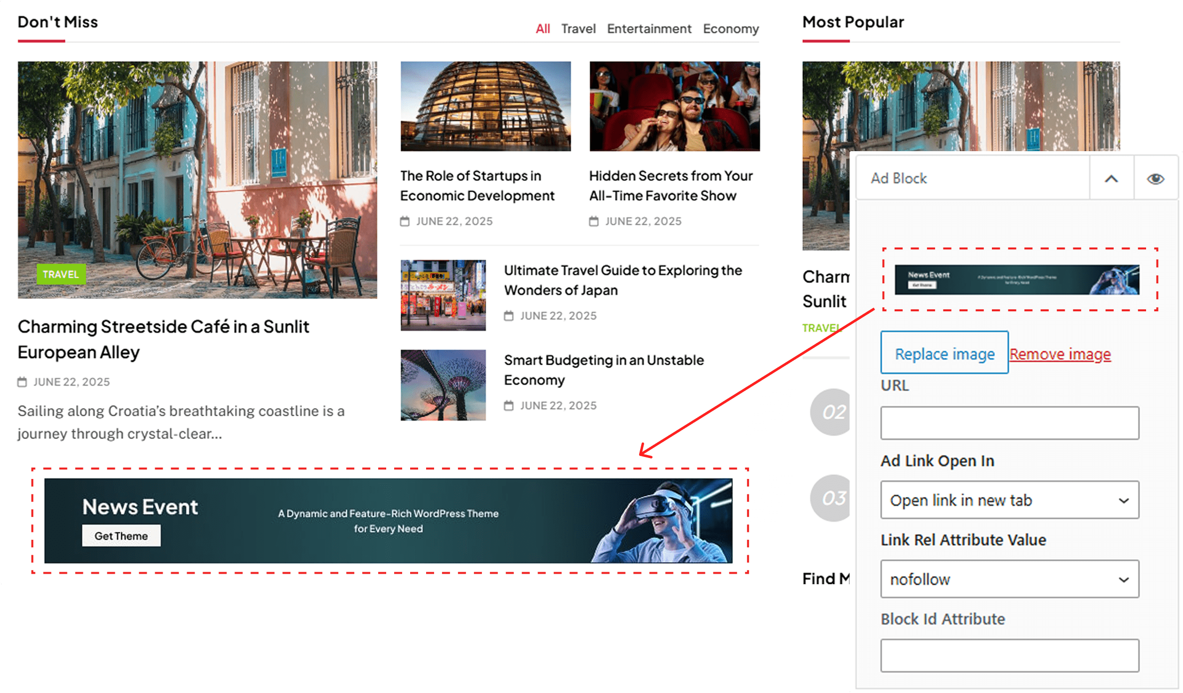This screenshot has height=693, width=1183.
Task: Focus the Block Id Attribute field
Action: click(1009, 656)
